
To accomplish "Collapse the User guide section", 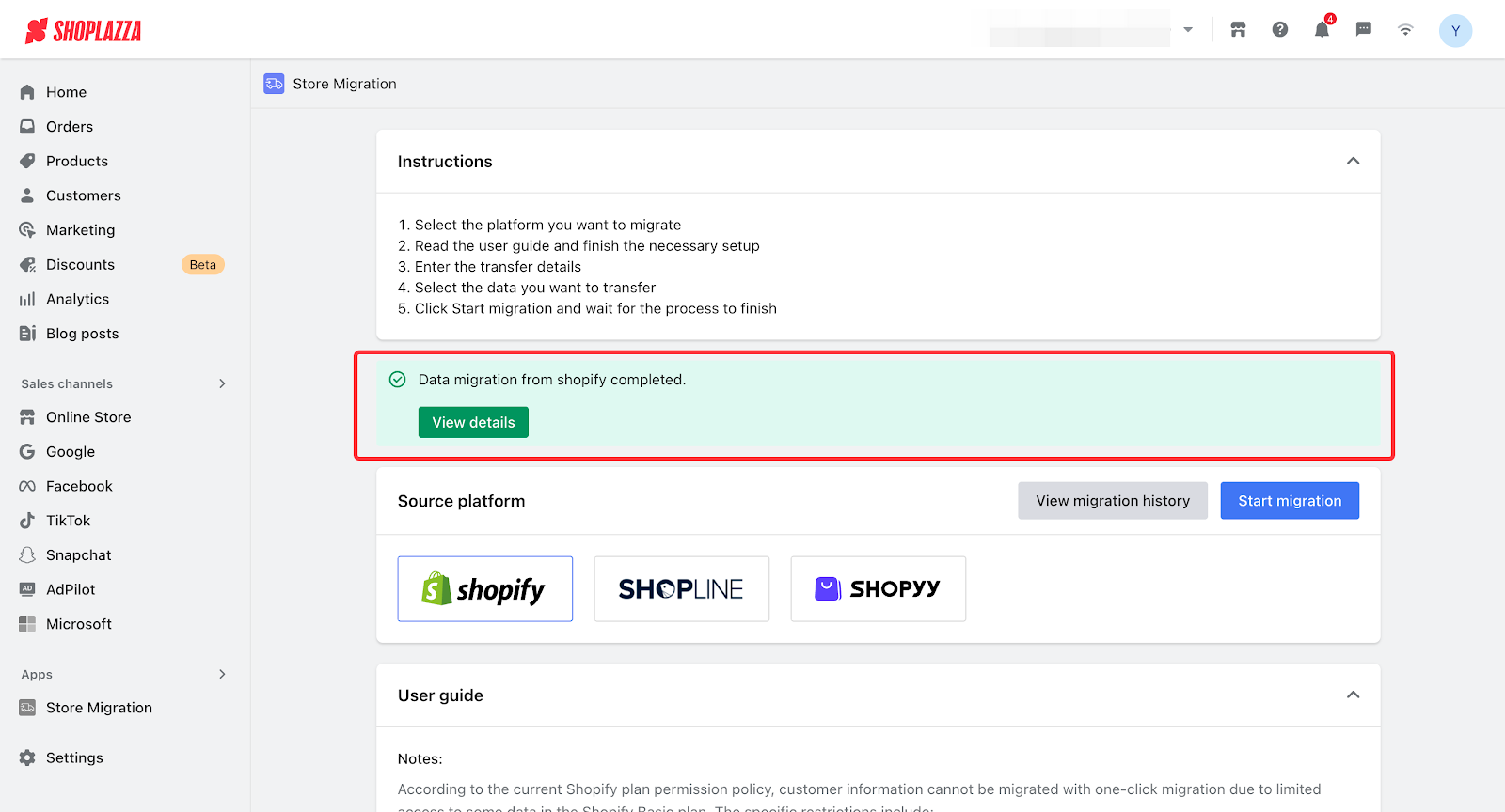I will tap(1353, 695).
